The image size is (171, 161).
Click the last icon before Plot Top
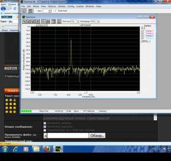coord(59,21)
